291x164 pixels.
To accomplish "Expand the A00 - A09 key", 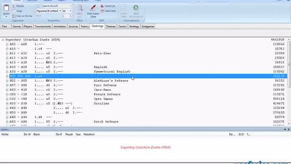I will (x=7, y=44).
